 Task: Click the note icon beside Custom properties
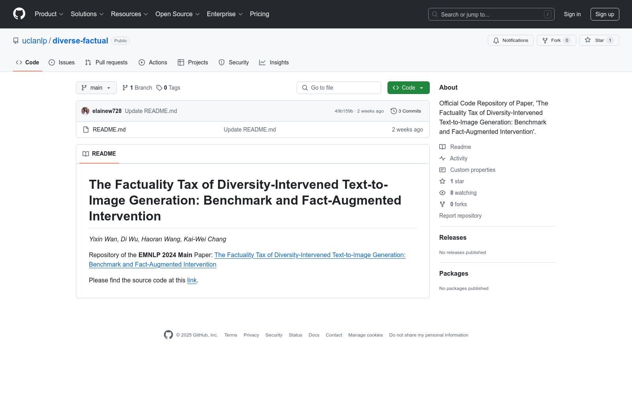click(x=442, y=170)
